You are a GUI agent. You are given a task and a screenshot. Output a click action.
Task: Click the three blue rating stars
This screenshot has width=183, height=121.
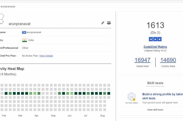pyautogui.click(x=155, y=39)
